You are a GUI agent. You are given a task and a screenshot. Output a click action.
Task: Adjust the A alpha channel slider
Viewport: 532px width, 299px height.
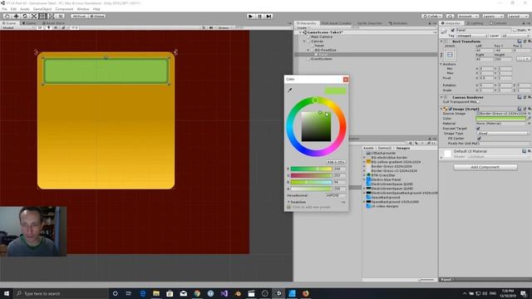[311, 189]
